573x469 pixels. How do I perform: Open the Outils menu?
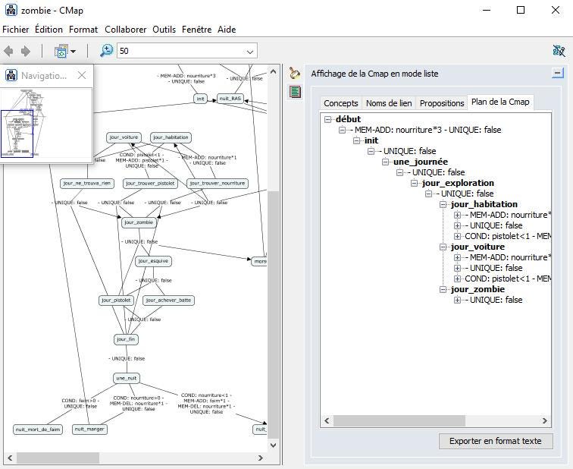coord(164,30)
